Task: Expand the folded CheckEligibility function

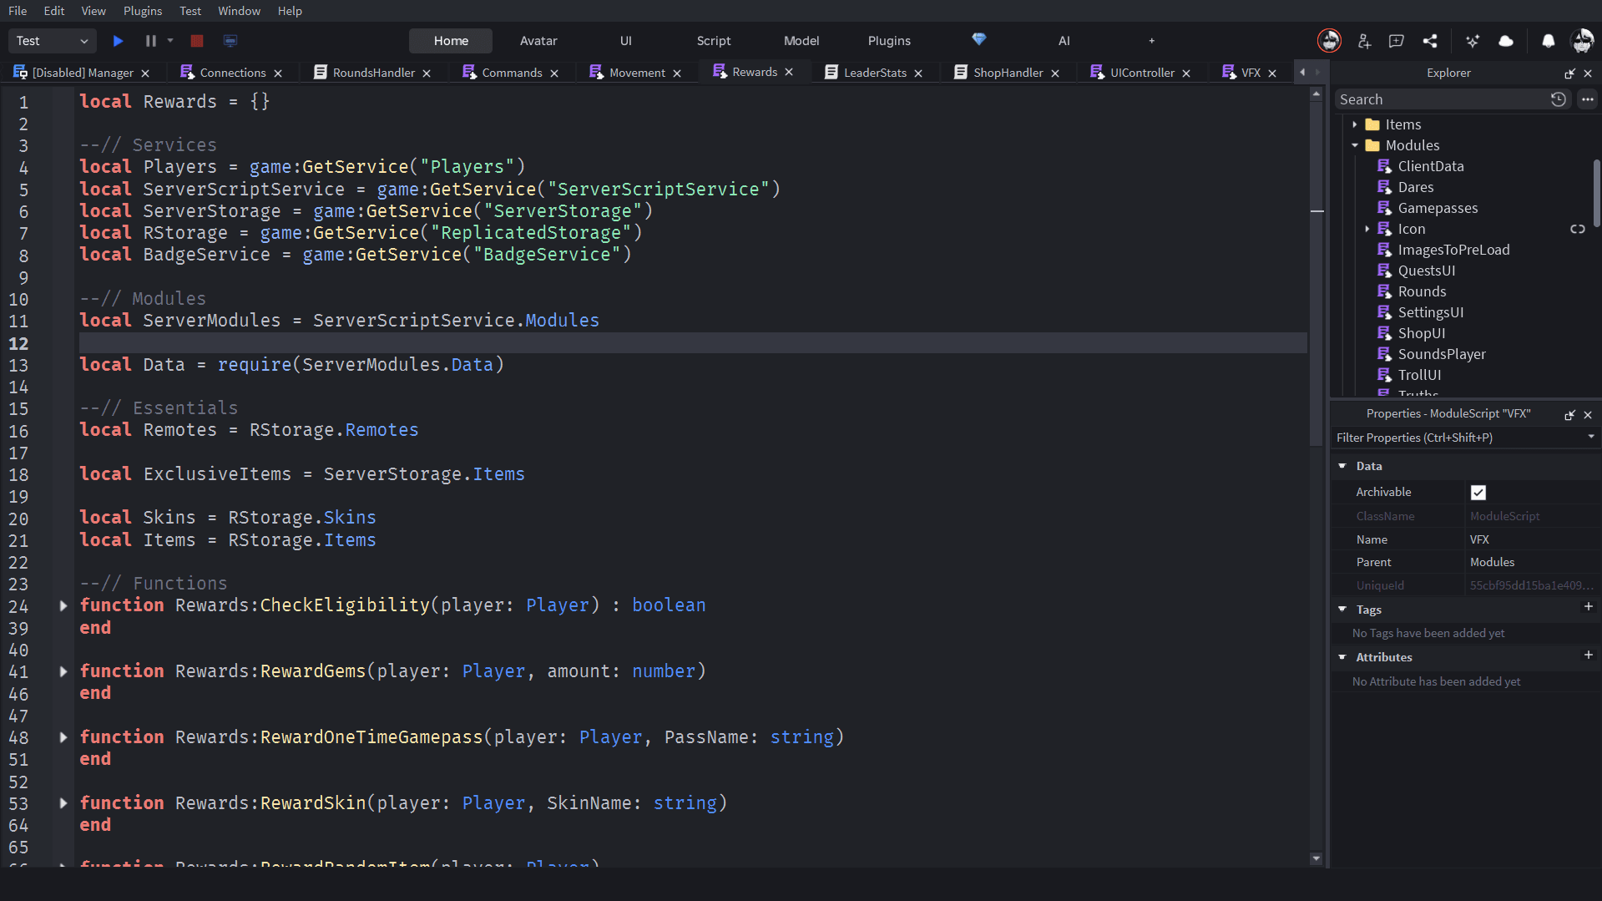Action: (63, 605)
